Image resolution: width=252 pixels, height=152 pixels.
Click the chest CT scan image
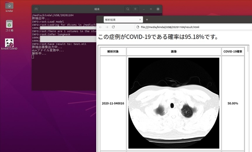[174, 103]
